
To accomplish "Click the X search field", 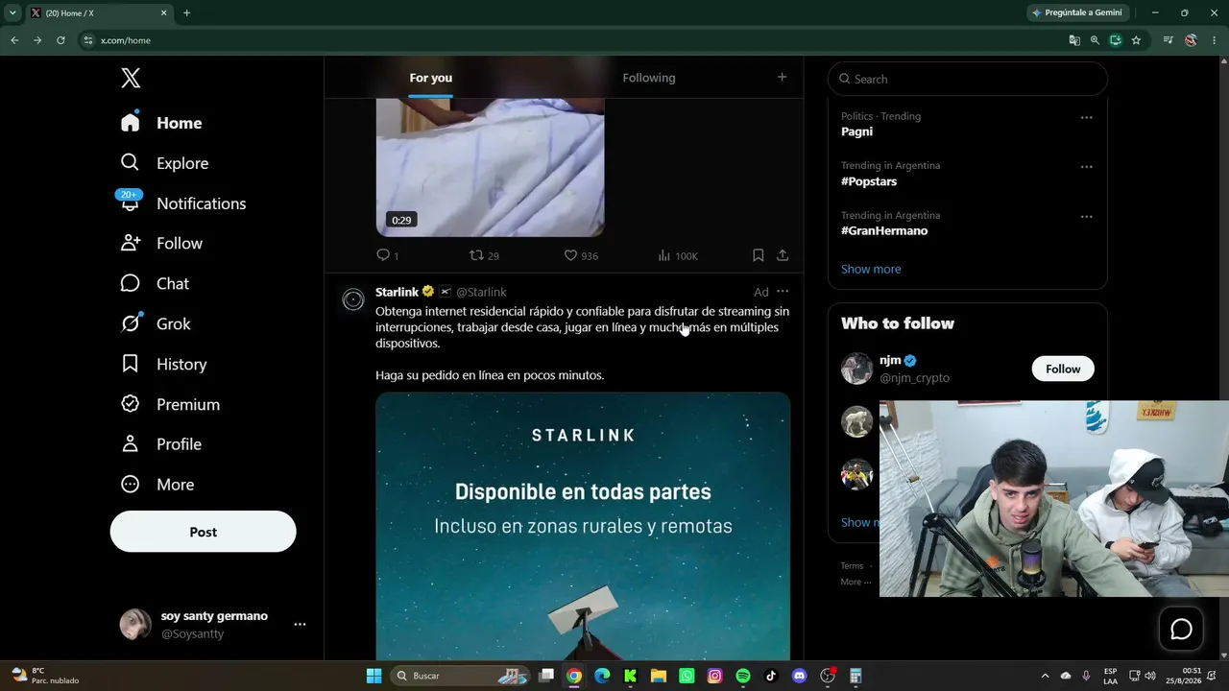I will [968, 79].
